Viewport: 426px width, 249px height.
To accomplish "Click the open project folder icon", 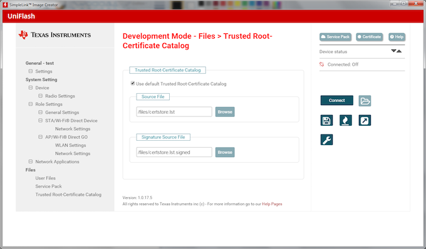I will click(365, 101).
